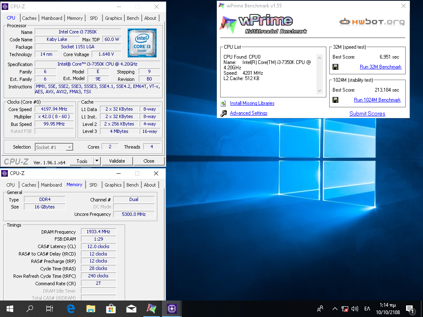Viewport: 423px width, 317px height.
Task: Open the notification center icon
Action: (x=410, y=310)
